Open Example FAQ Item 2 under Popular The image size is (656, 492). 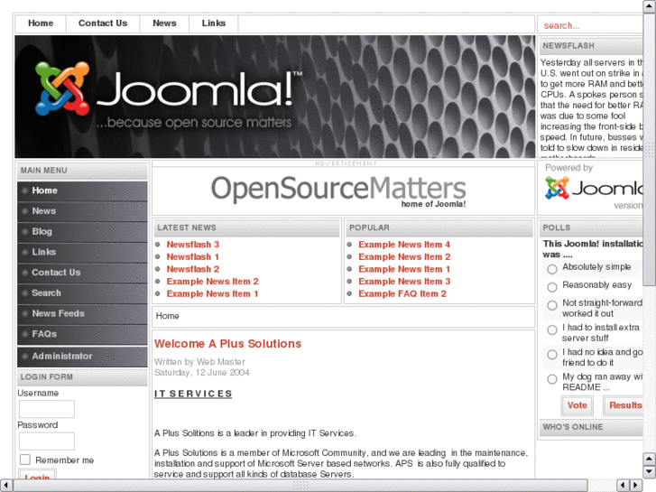click(402, 294)
